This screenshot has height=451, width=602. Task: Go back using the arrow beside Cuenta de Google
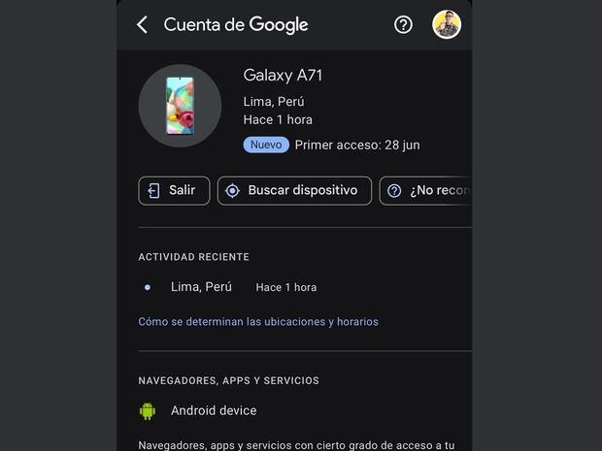142,25
